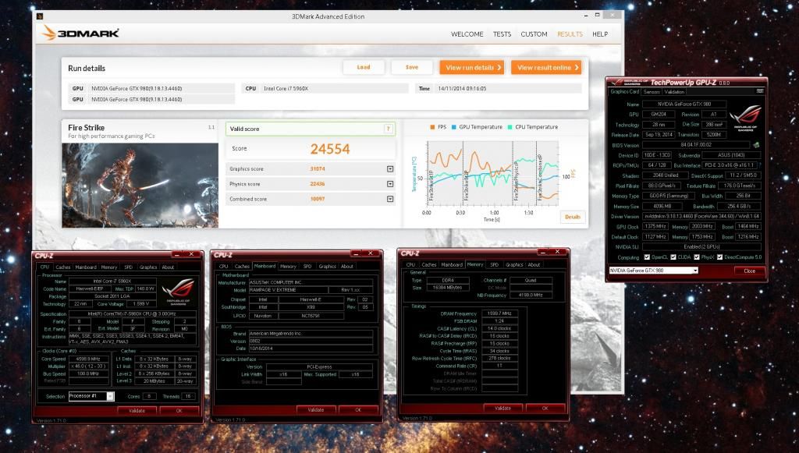The image size is (799, 453).
Task: Open HELP in the 3DMark navigation
Action: click(x=600, y=34)
